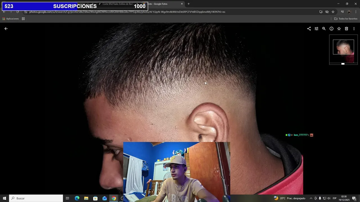Screen dimensions: 360x202
Task: Click the tab groups grid icon
Action: (x=23, y=19)
